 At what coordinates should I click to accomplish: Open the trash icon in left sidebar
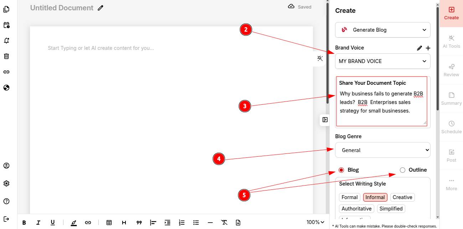pyautogui.click(x=6, y=56)
